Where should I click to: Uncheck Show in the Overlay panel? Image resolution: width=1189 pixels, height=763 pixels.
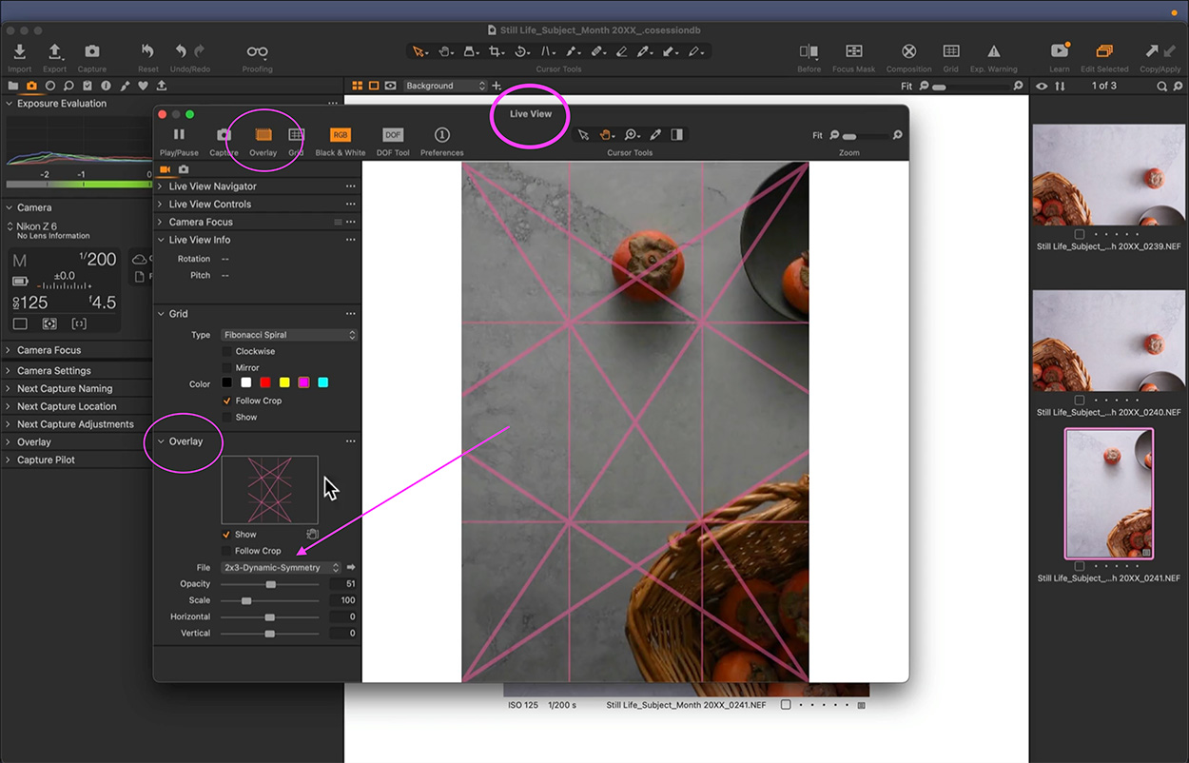[x=226, y=534]
